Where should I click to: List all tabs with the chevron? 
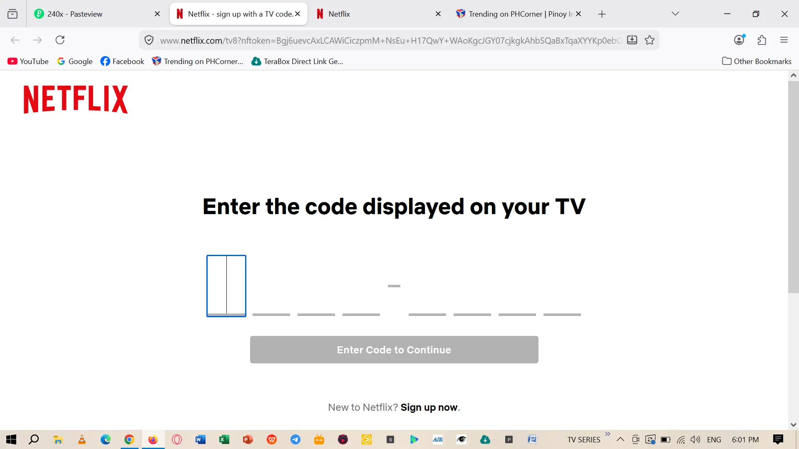pyautogui.click(x=675, y=14)
